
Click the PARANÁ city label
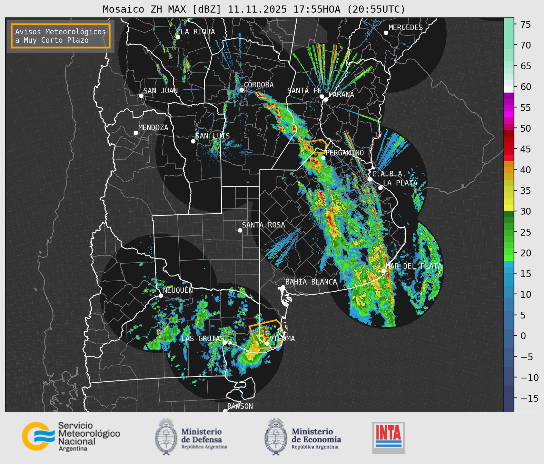coord(341,95)
